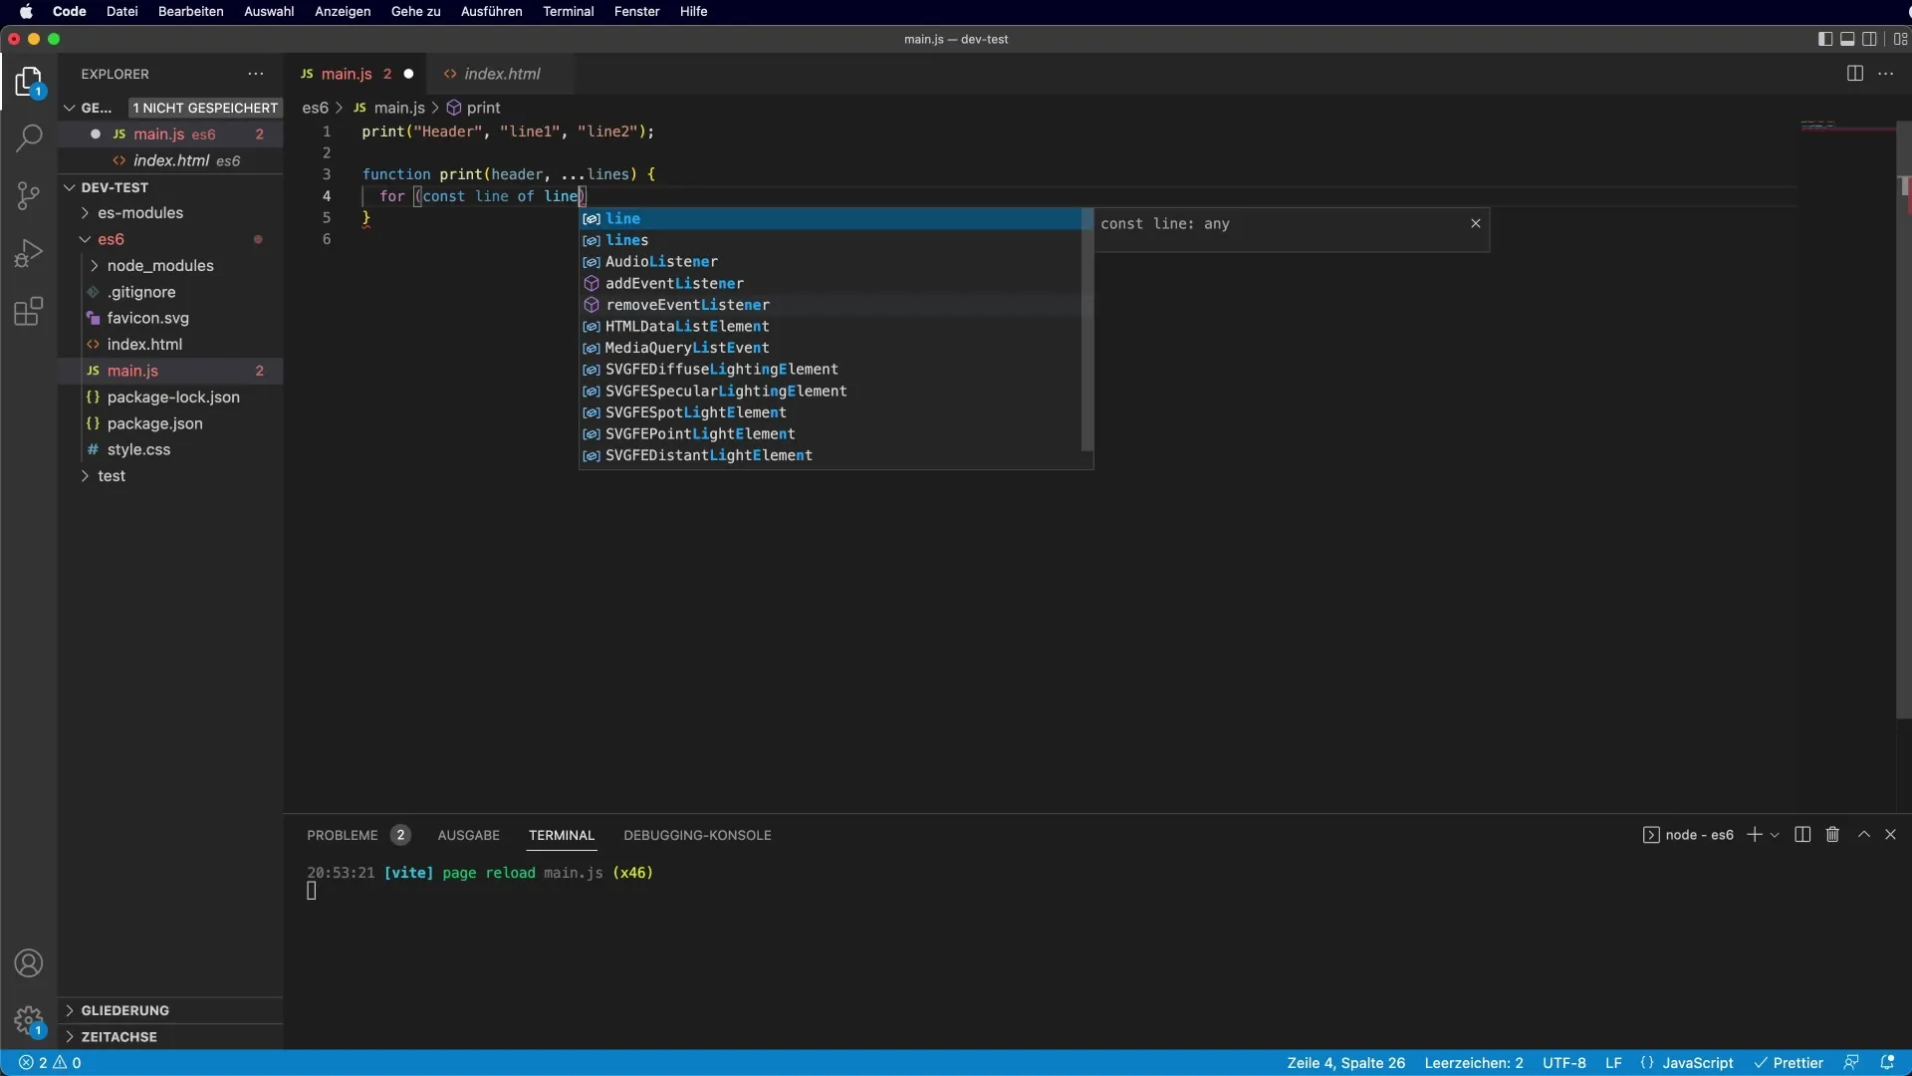The width and height of the screenshot is (1912, 1076).
Task: Change end of line sequence LF
Action: (x=1613, y=1063)
